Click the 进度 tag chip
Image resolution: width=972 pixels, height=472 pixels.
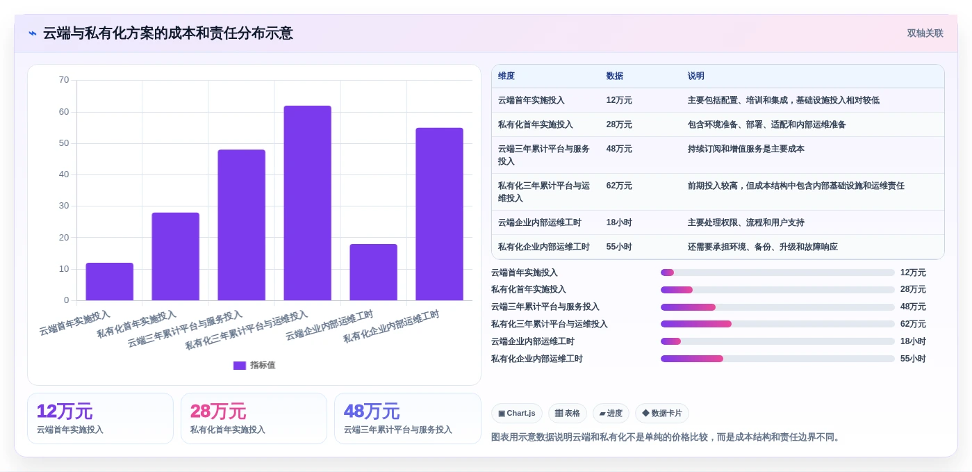tap(611, 414)
